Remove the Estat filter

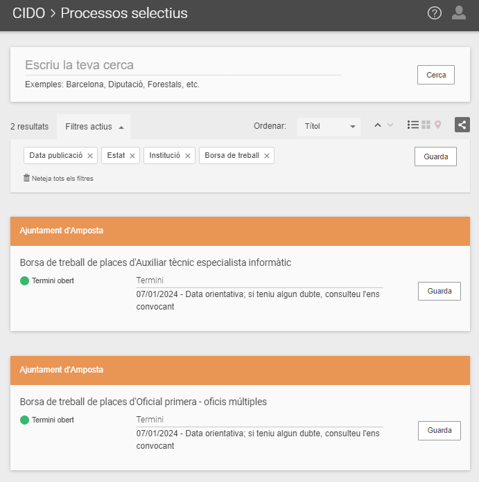(132, 156)
